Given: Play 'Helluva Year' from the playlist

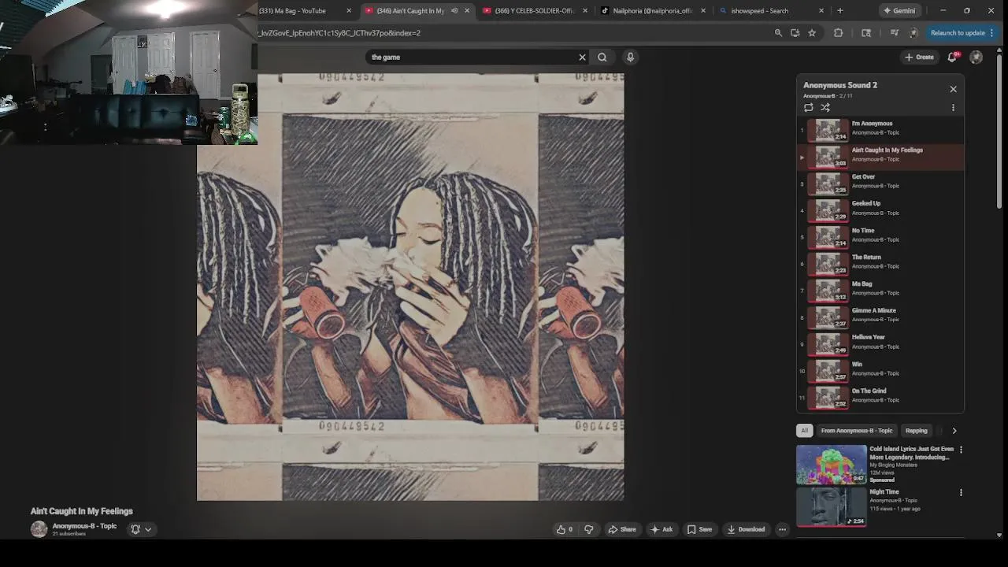Looking at the screenshot, I should (x=880, y=343).
